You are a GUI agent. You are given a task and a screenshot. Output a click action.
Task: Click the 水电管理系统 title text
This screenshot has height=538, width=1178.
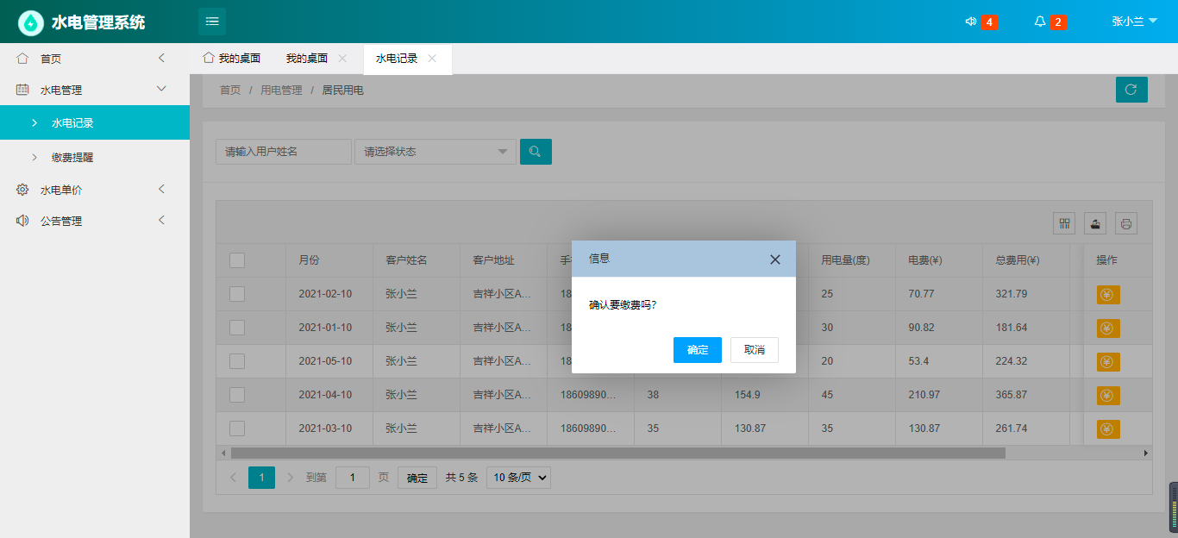click(98, 22)
